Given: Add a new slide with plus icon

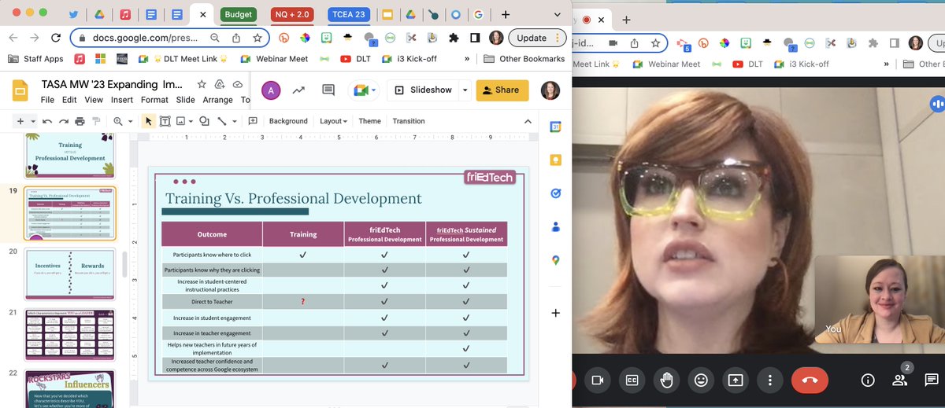Looking at the screenshot, I should [x=20, y=121].
